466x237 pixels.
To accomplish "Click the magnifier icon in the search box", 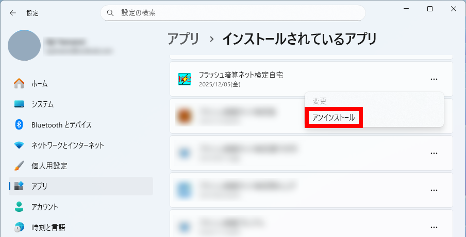I will [x=110, y=12].
